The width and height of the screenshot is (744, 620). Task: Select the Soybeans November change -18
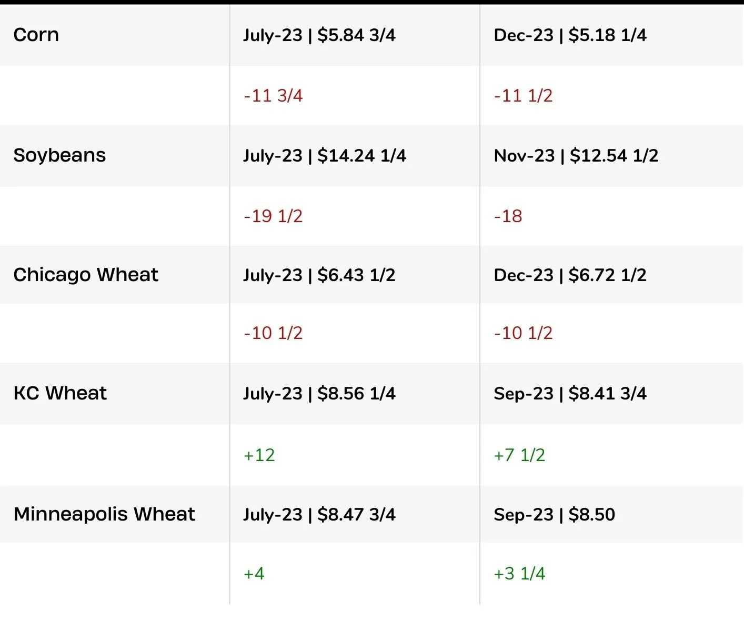[x=508, y=216]
